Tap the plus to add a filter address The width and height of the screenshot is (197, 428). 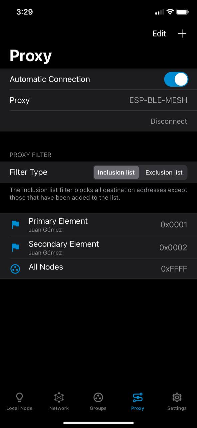point(182,33)
